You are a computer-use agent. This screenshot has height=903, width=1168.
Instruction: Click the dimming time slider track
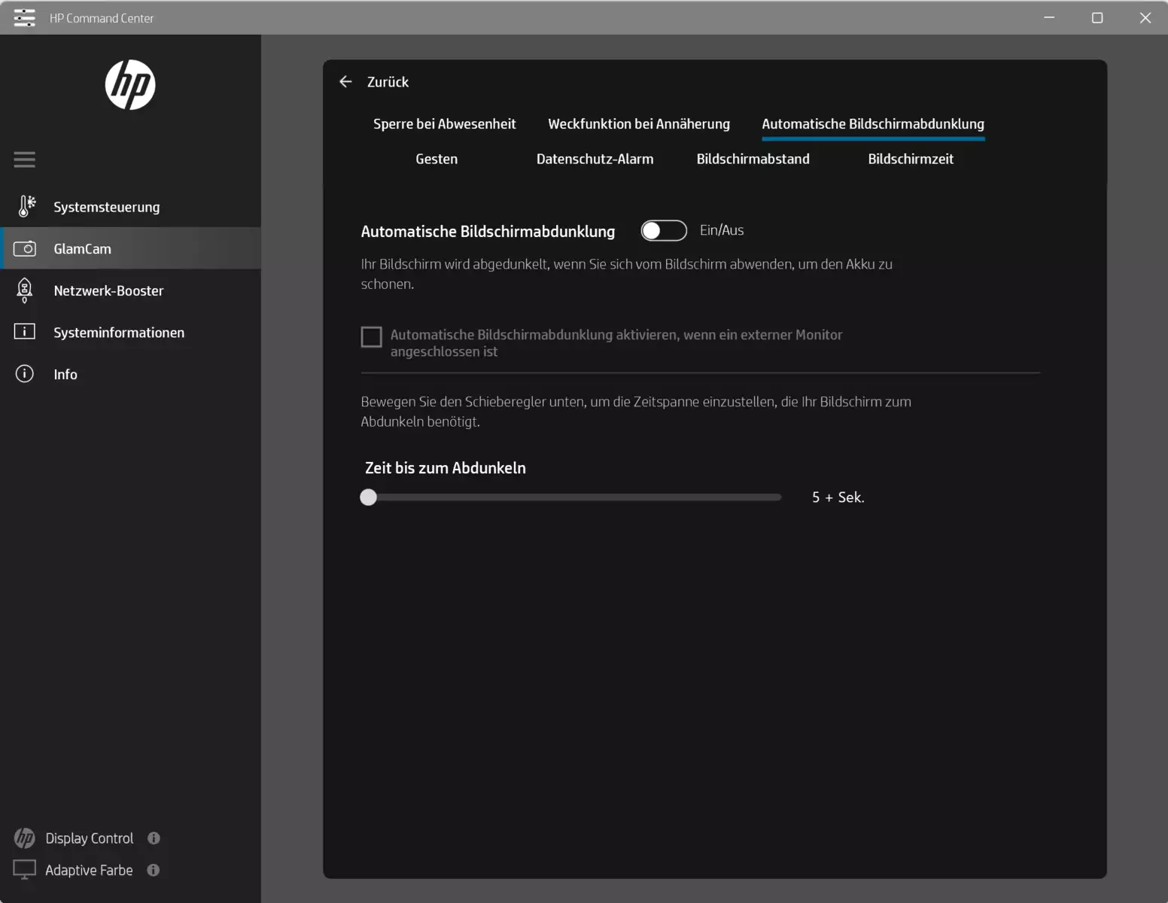pyautogui.click(x=571, y=497)
